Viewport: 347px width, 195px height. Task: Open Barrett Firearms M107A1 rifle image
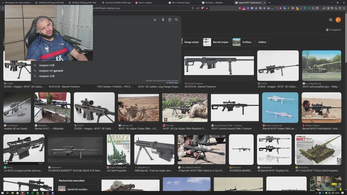[219, 66]
